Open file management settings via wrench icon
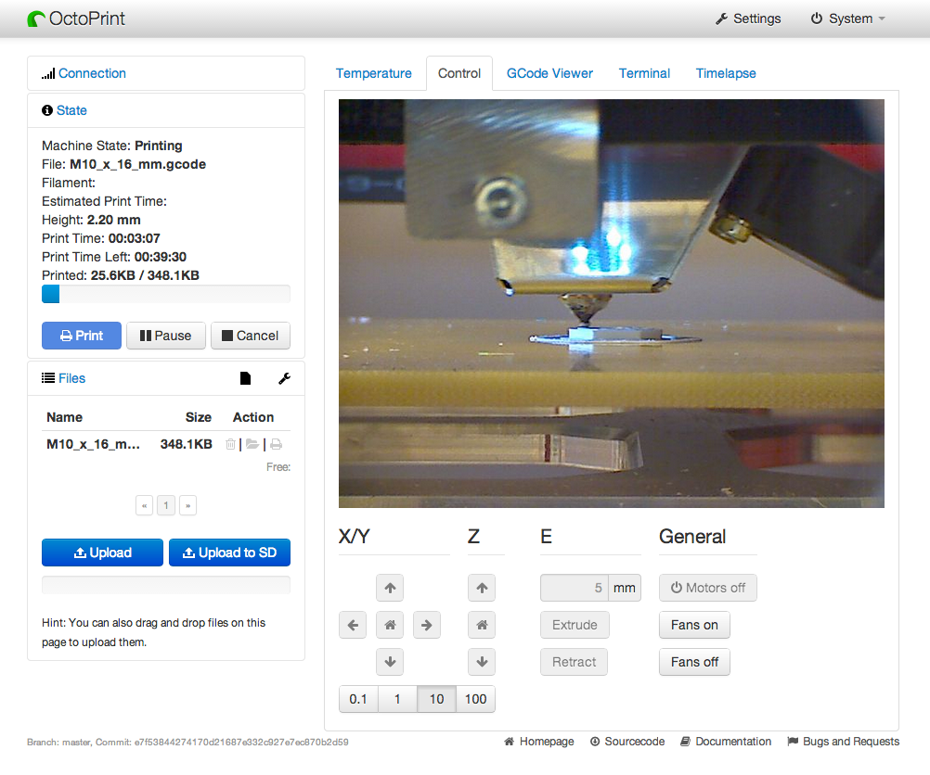The image size is (930, 775). tap(284, 377)
